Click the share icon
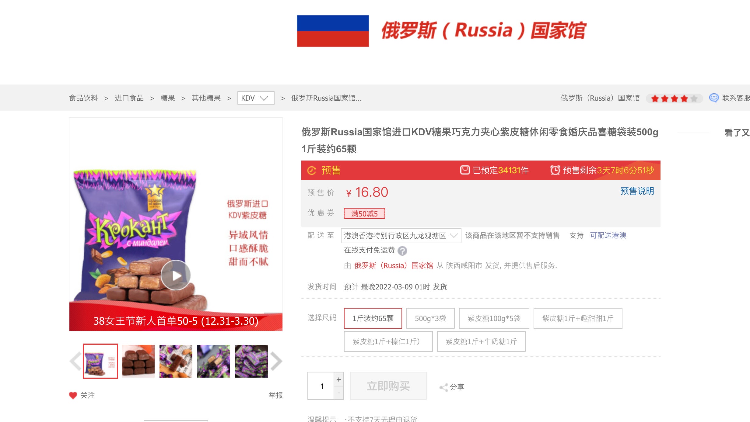750x422 pixels. click(443, 387)
